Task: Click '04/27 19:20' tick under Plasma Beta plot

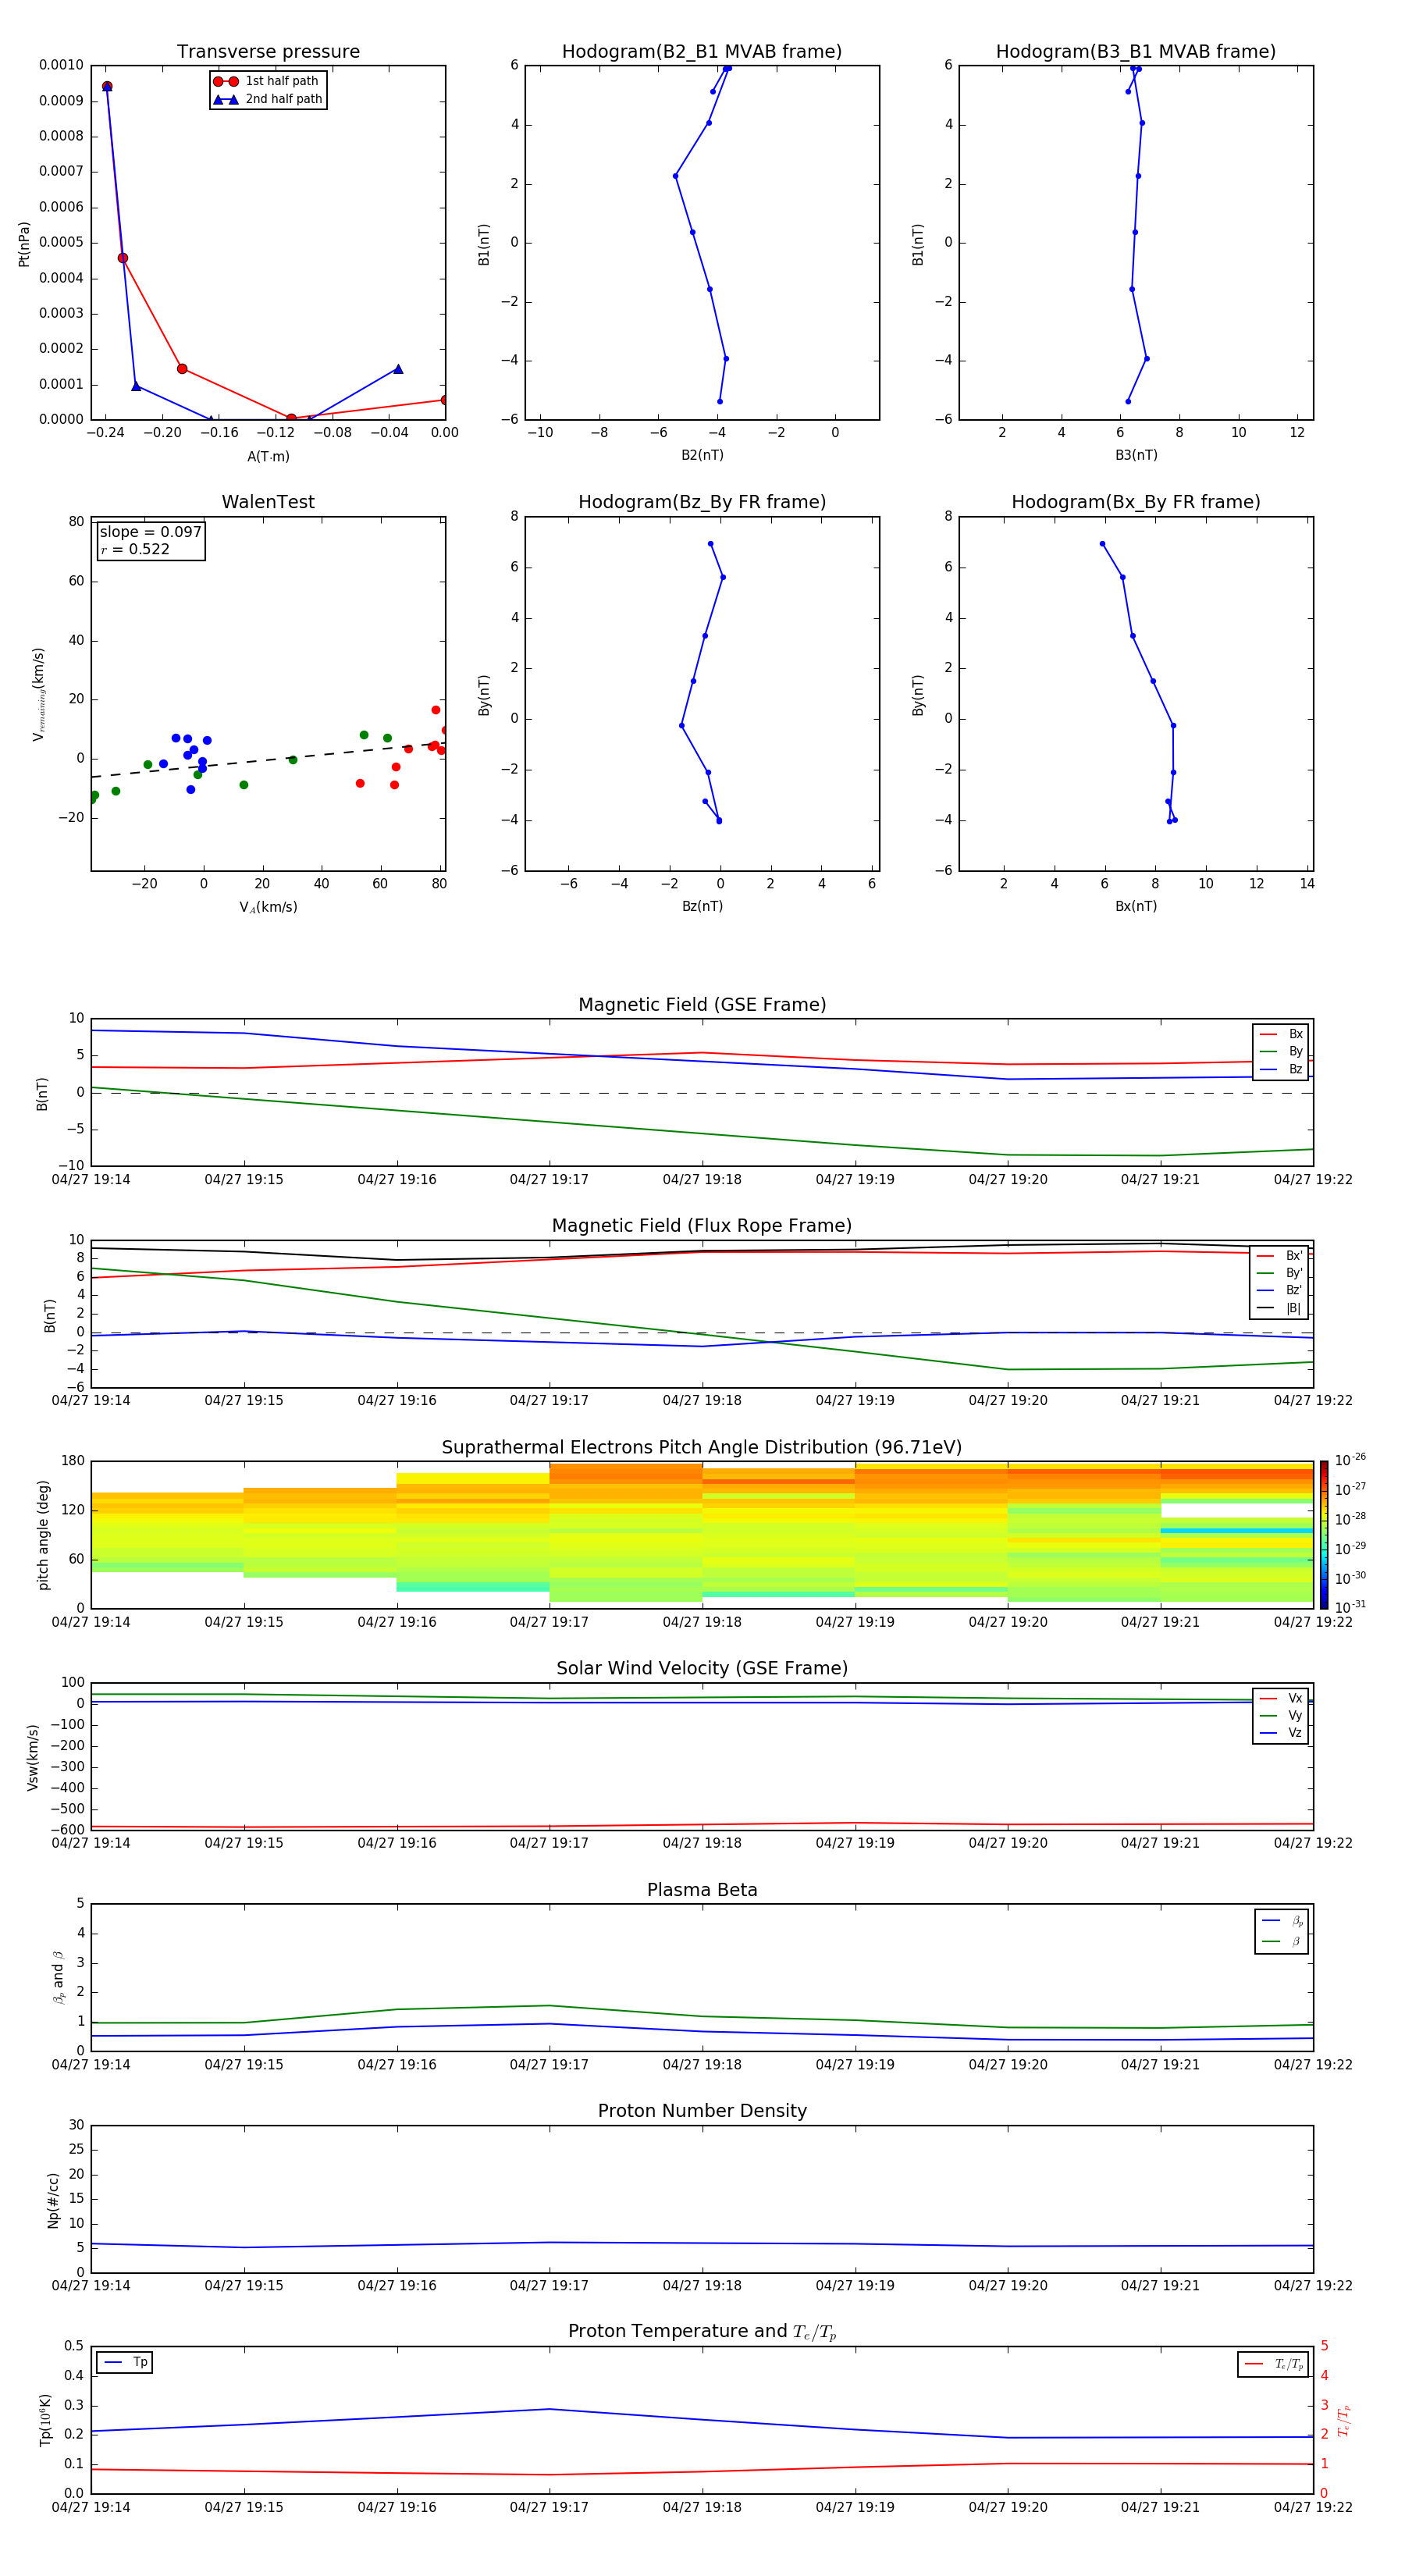Action: [x=1008, y=2065]
